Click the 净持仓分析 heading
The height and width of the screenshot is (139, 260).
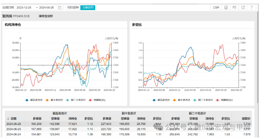point(46,16)
